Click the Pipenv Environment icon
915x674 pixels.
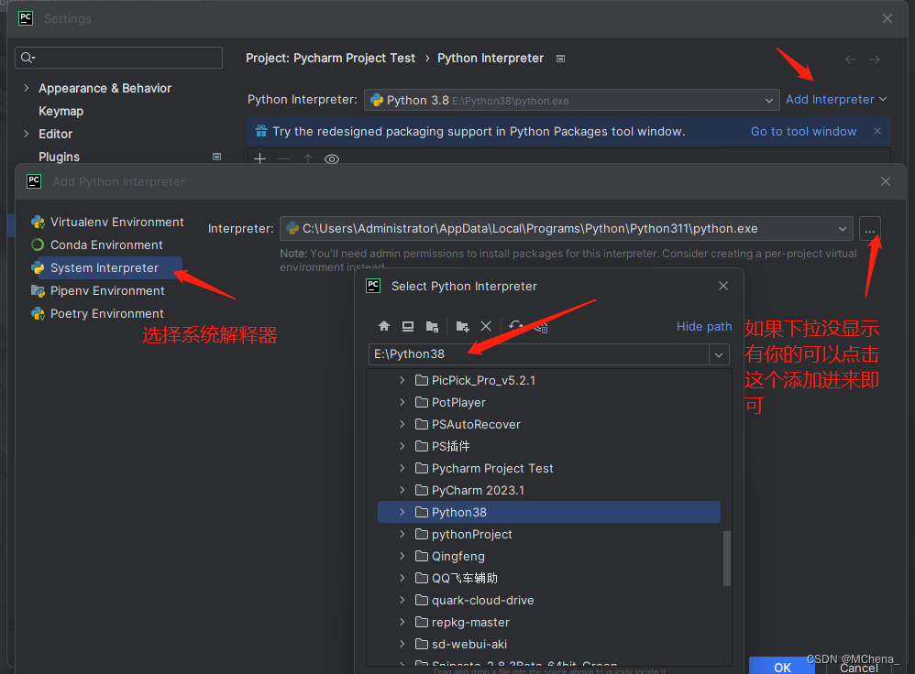pyautogui.click(x=38, y=290)
